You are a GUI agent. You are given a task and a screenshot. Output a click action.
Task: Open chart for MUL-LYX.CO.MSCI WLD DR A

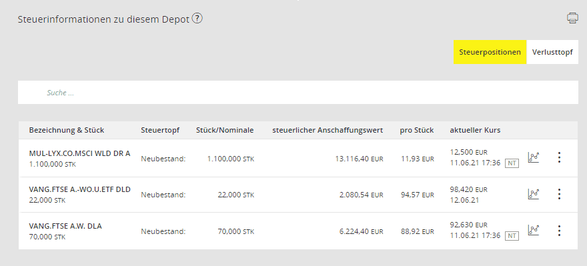pos(534,157)
